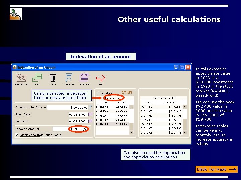This screenshot has width=241, height=180.
Task: Close the Indexation of an Amount window
Action: coord(188,67)
